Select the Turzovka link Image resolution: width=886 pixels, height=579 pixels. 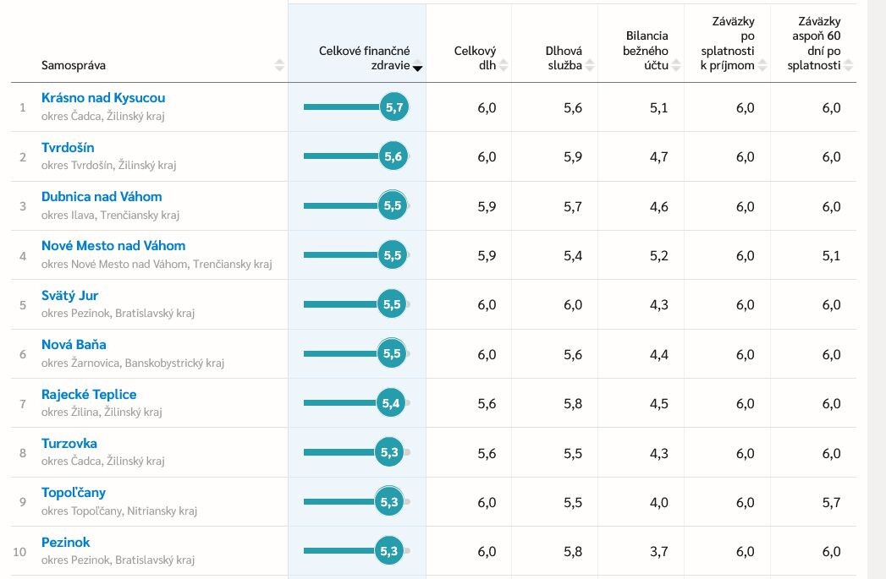coord(69,443)
